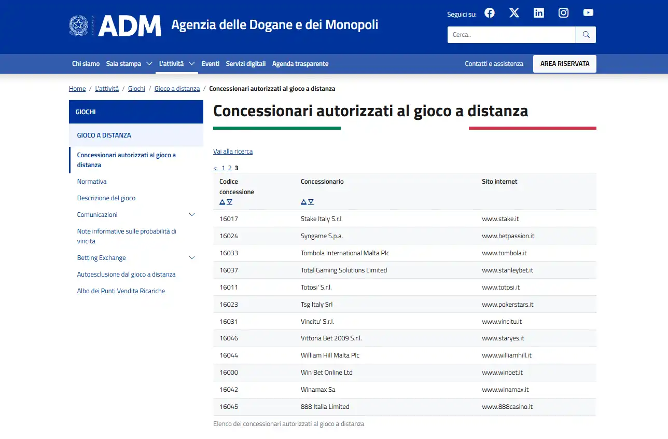Open Sala stampa menu item

tap(123, 64)
